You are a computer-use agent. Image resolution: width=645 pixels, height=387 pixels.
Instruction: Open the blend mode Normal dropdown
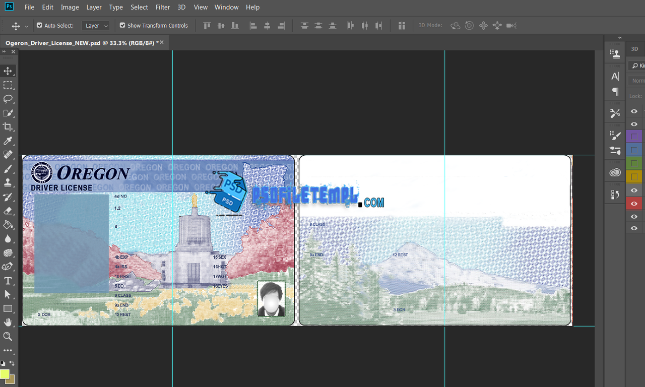click(637, 81)
